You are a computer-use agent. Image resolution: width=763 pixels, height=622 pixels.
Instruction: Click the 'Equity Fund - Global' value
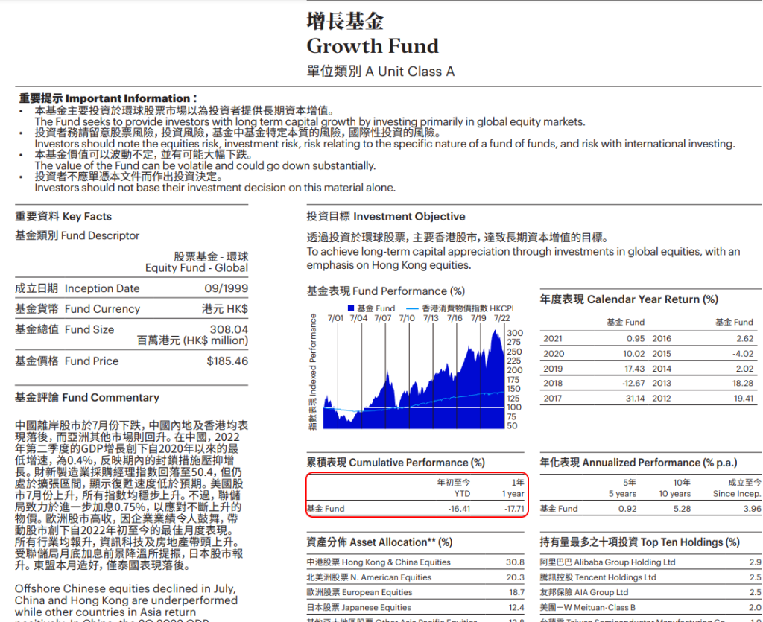point(197,268)
